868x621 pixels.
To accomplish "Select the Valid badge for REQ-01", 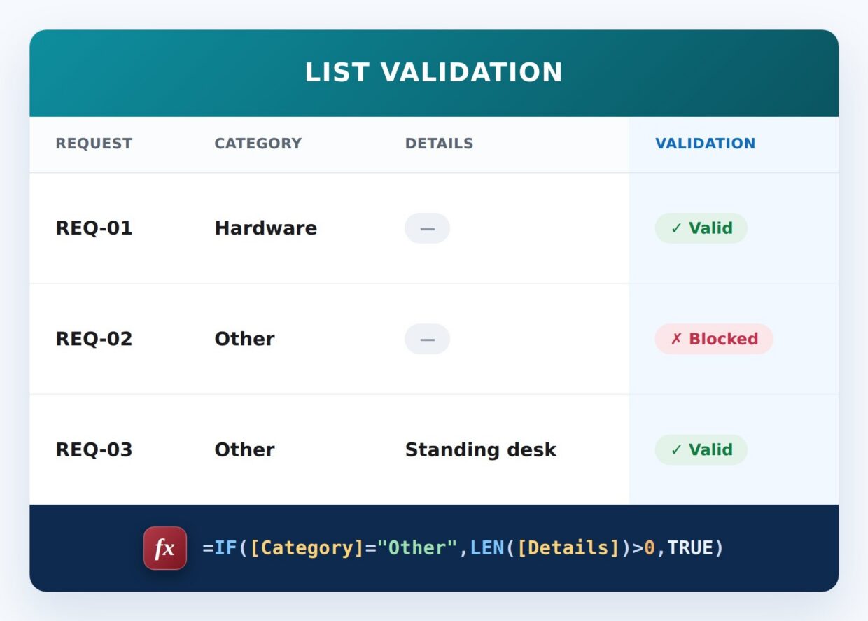I will click(x=701, y=228).
